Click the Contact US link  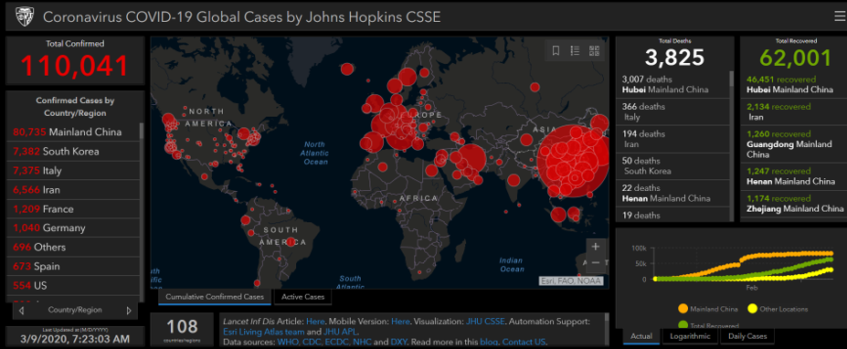524,342
